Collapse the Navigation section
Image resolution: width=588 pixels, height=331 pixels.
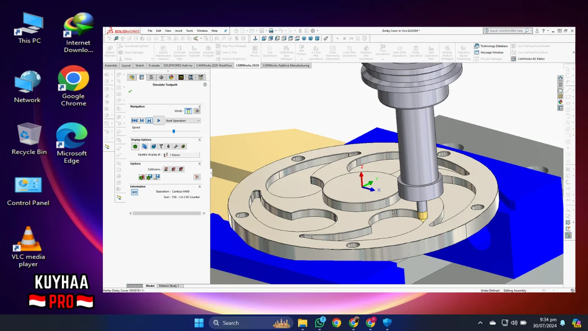point(199,106)
